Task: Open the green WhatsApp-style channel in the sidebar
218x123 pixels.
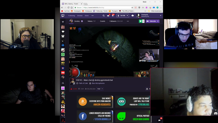Action: pyautogui.click(x=63, y=54)
